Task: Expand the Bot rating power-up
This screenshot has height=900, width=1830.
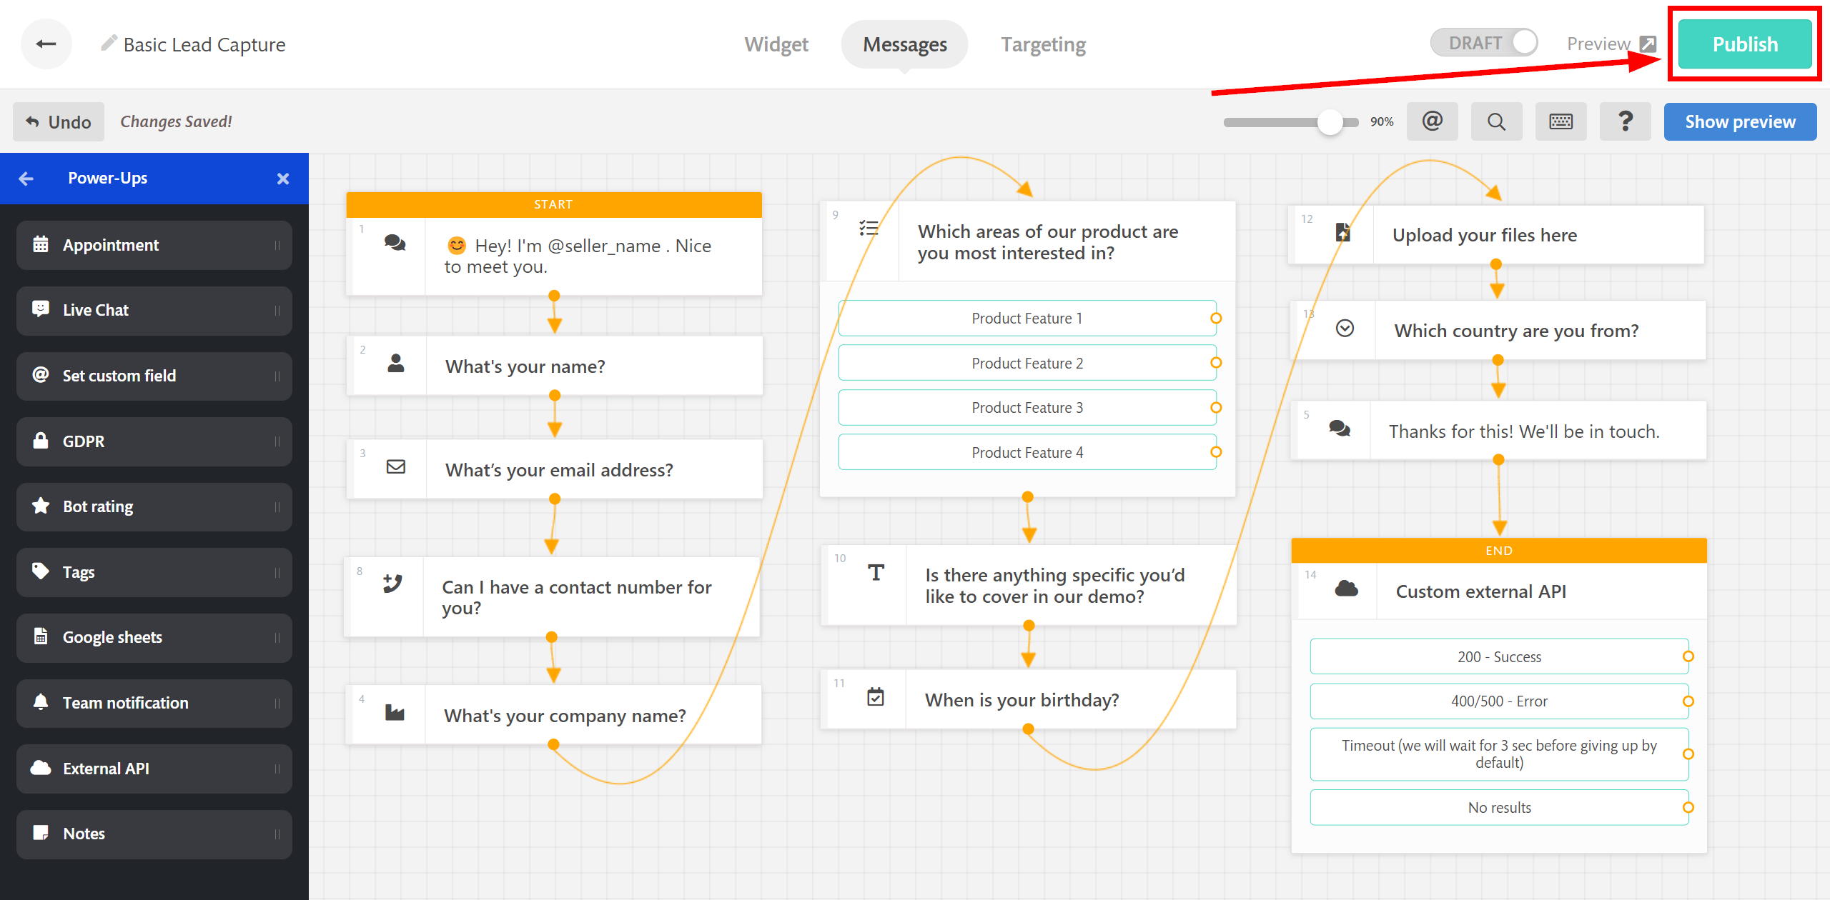Action: coord(153,506)
